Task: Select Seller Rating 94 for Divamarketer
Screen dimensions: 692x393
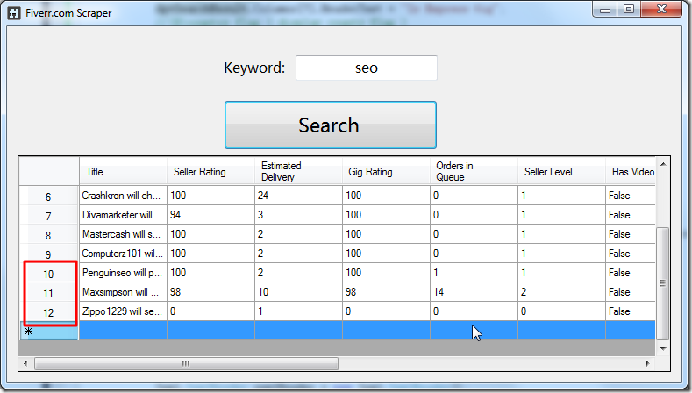Action: [x=210, y=215]
